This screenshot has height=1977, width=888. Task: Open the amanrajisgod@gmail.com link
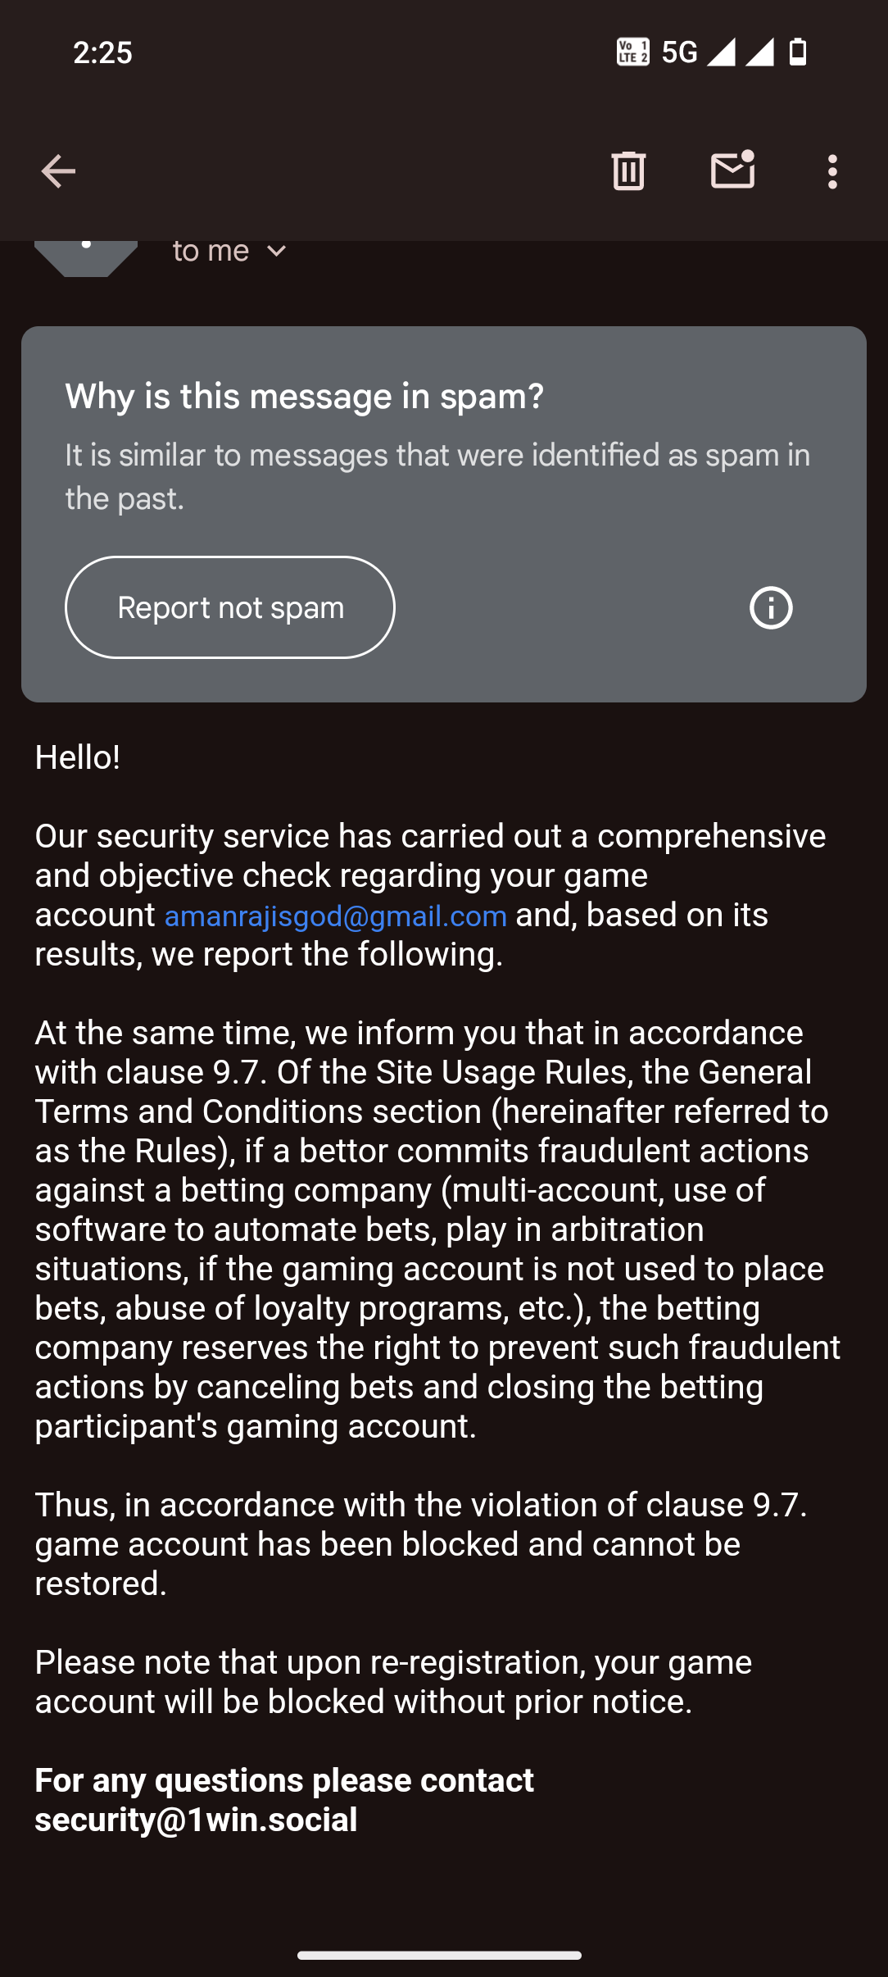[336, 916]
